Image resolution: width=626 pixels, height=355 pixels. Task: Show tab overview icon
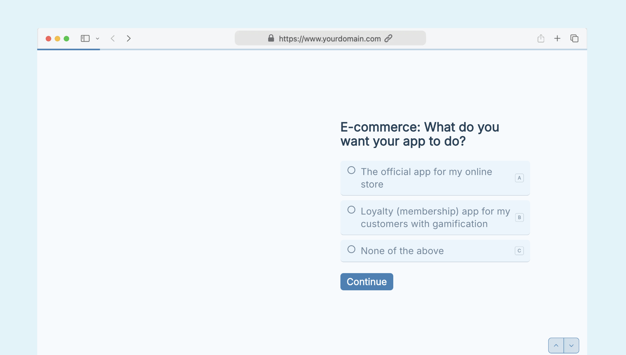[574, 38]
